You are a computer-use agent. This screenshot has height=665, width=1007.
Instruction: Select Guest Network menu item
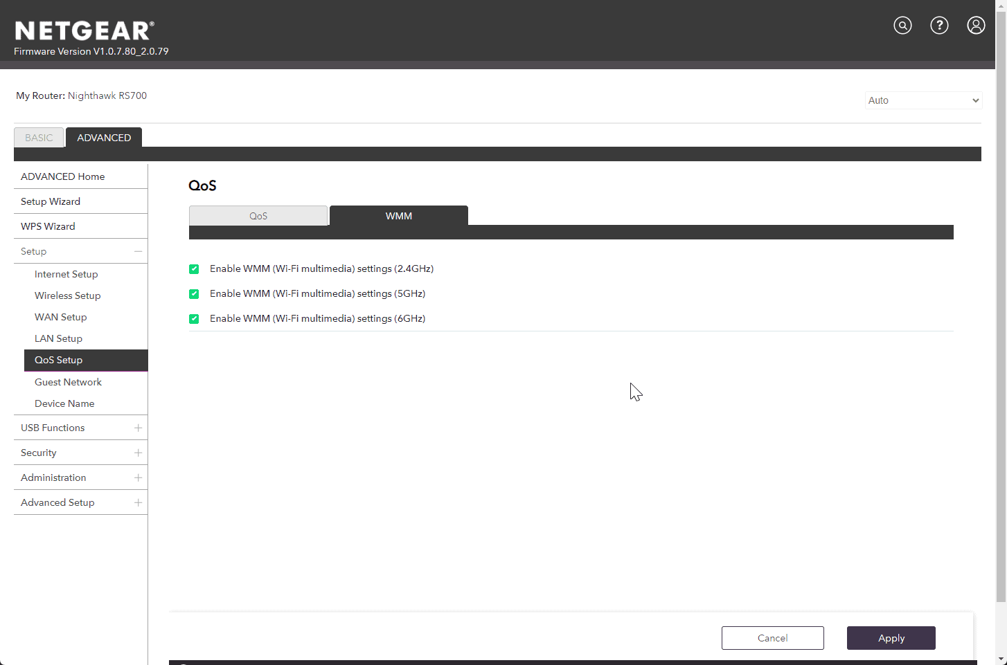pos(68,382)
